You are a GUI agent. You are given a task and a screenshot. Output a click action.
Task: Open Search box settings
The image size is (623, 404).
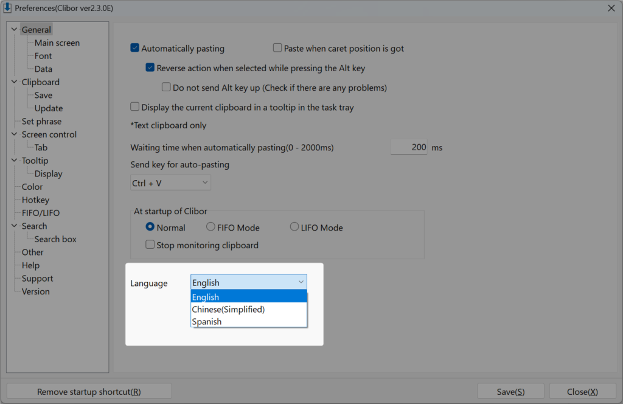click(x=55, y=239)
